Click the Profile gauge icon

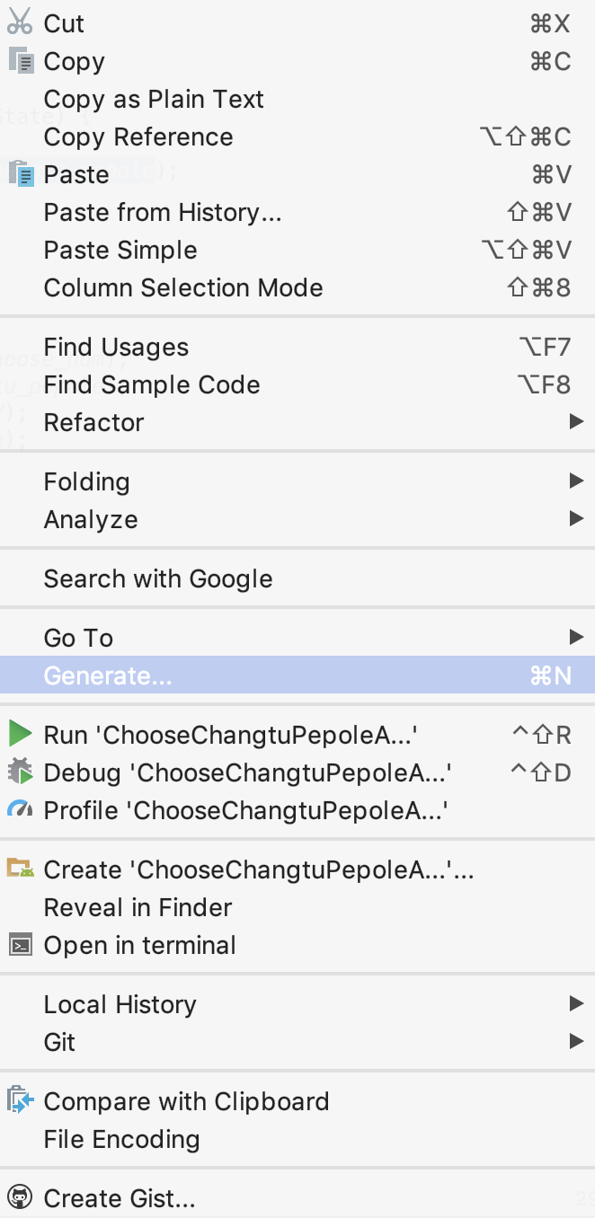[20, 810]
